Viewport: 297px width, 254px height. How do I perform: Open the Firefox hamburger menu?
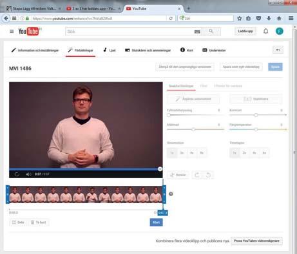coord(291,19)
